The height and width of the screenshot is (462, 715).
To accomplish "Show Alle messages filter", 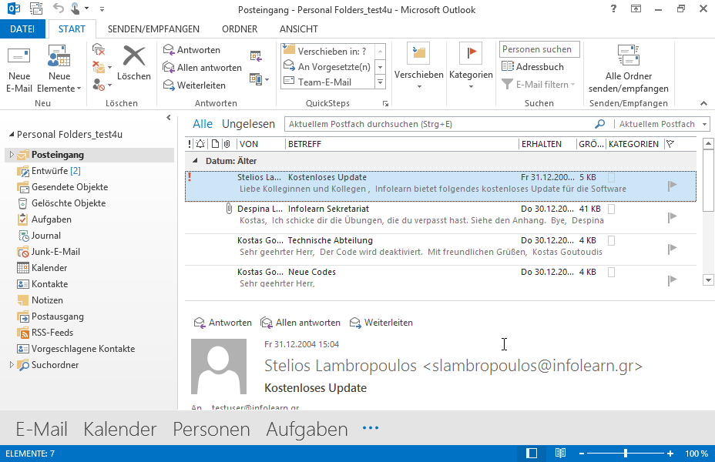I will [203, 124].
